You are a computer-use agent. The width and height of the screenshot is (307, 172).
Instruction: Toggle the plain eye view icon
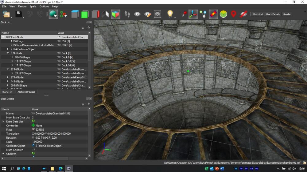point(137,14)
